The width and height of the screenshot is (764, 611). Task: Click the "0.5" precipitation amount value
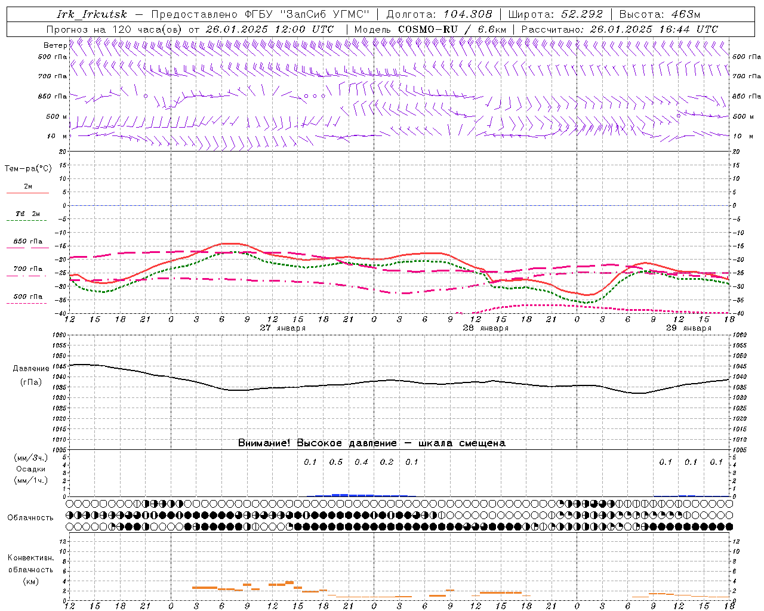pos(336,462)
